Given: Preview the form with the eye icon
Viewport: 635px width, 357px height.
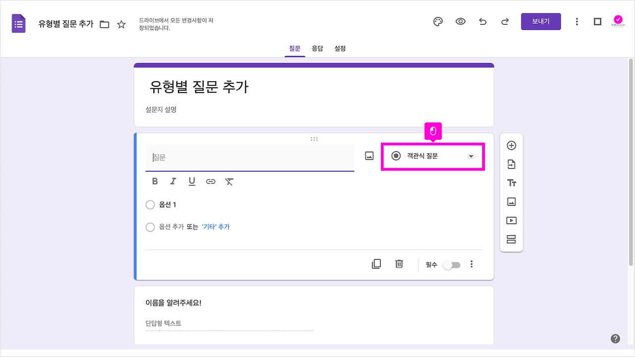Looking at the screenshot, I should (460, 21).
